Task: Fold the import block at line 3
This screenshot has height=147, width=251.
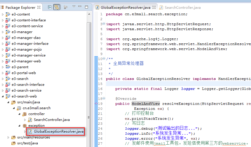Action: point(104,24)
